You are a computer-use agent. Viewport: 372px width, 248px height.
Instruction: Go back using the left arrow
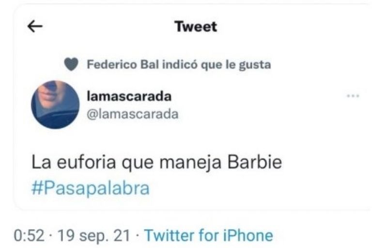pos(35,26)
